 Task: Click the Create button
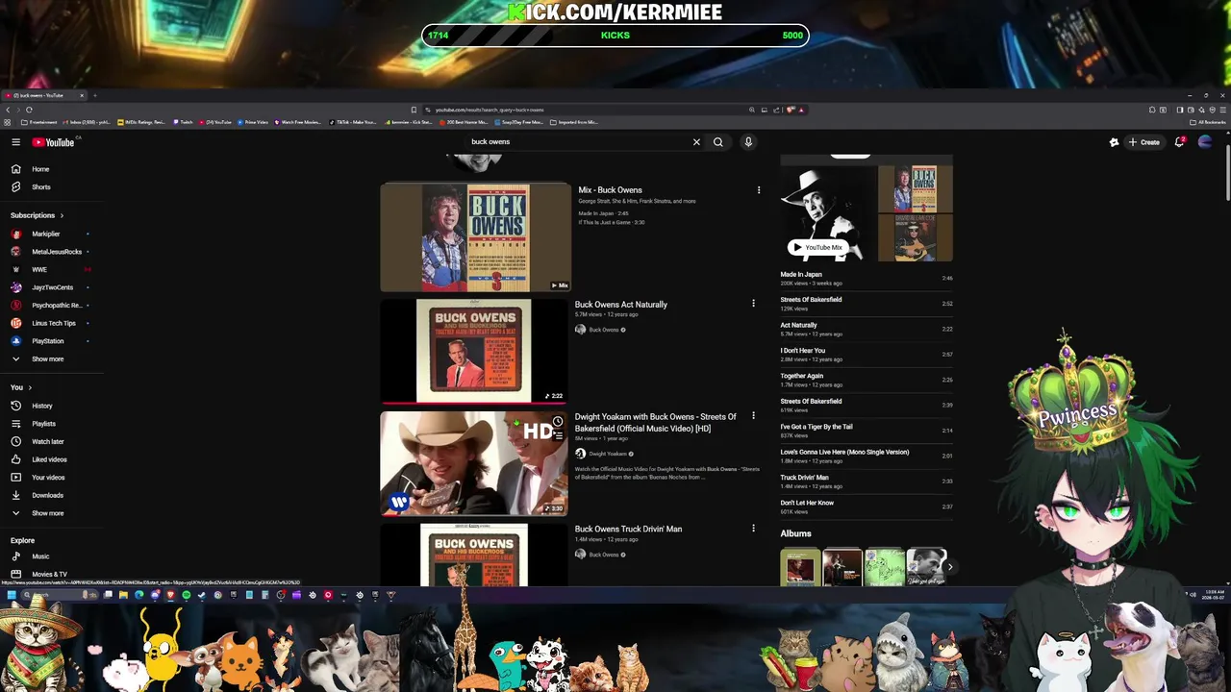pyautogui.click(x=1144, y=142)
